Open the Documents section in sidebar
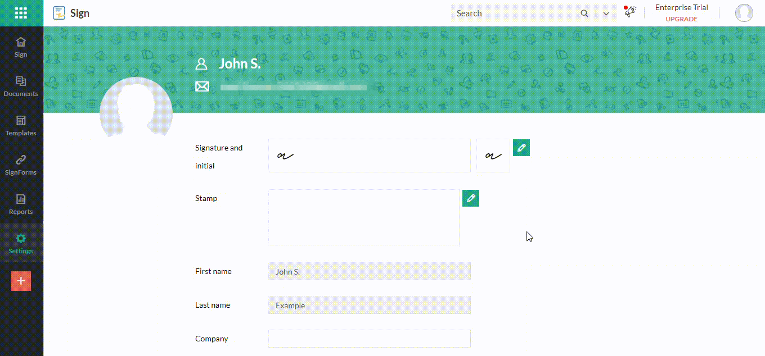 [21, 87]
